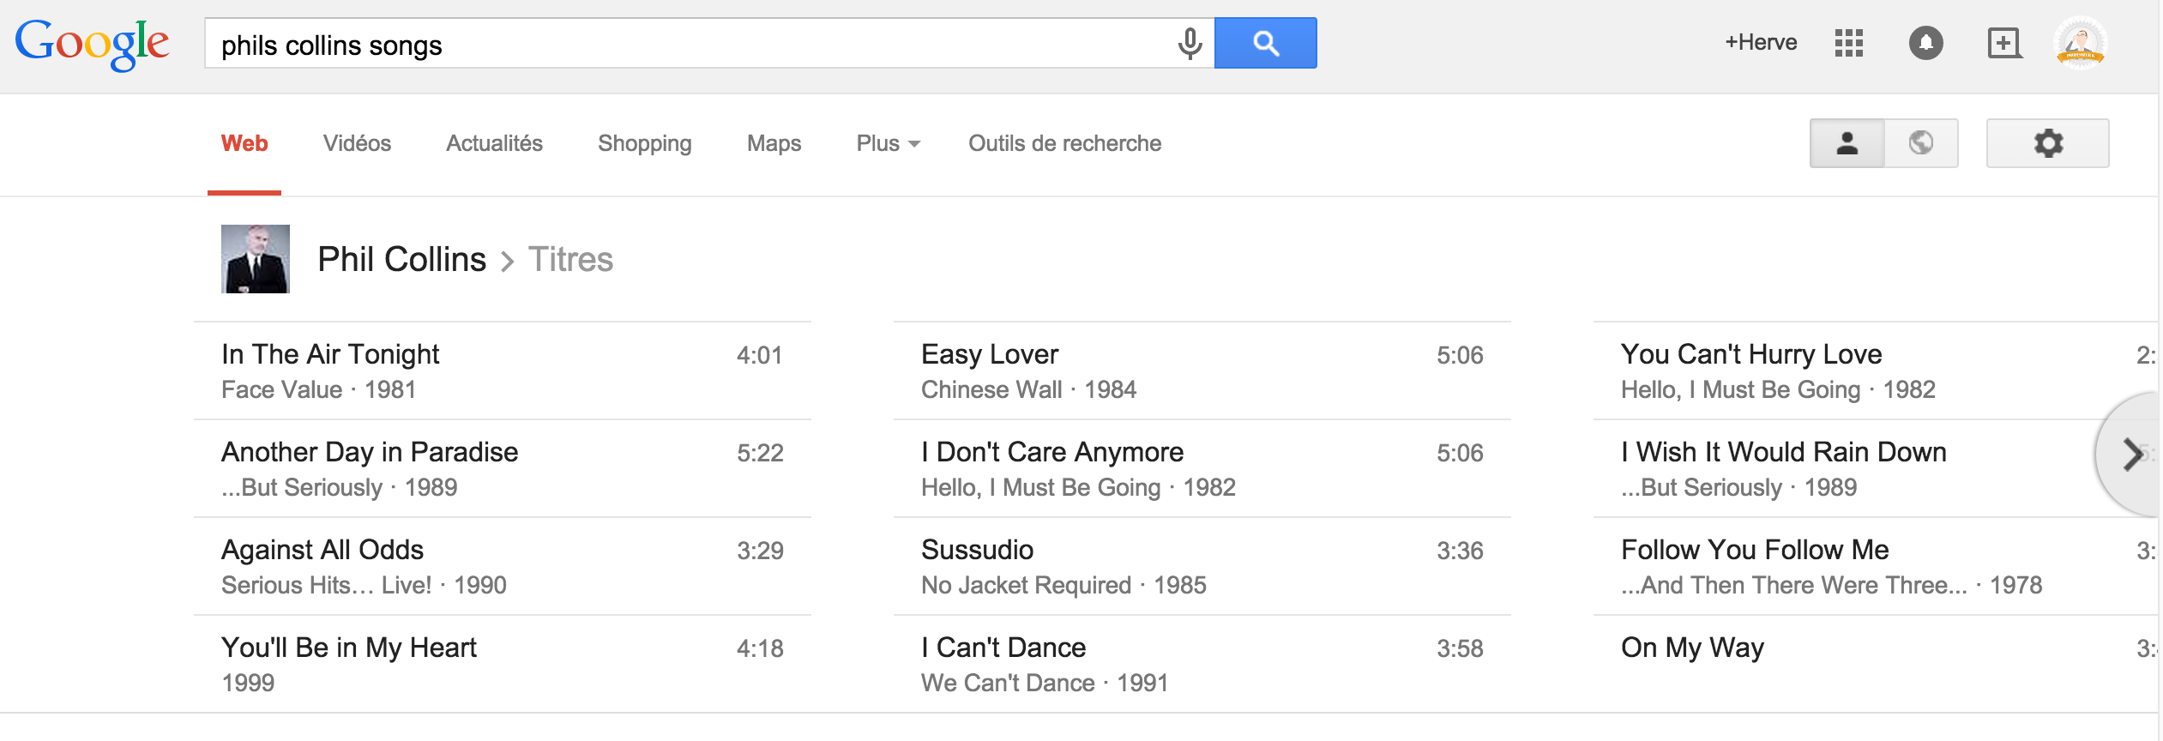Show next songs with carousel arrow
The image size is (2163, 741).
click(2132, 455)
